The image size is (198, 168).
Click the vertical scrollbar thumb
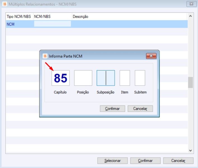pos(190,82)
